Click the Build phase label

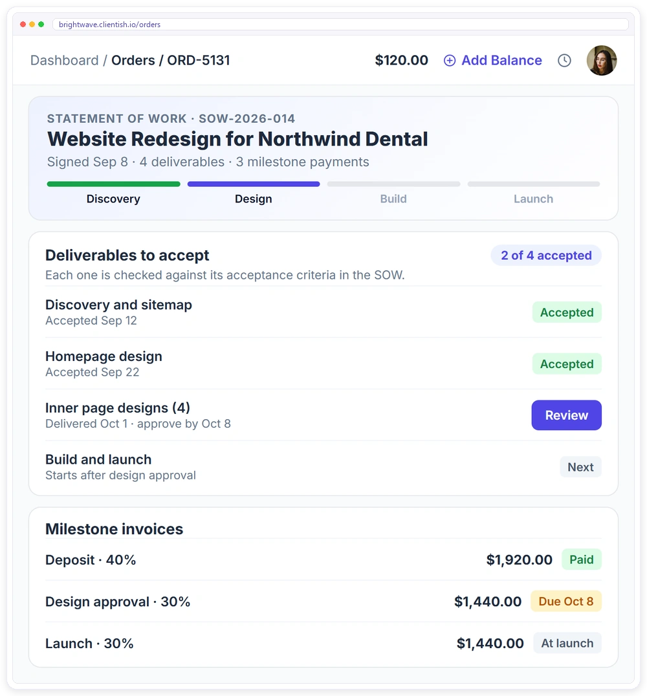tap(393, 199)
